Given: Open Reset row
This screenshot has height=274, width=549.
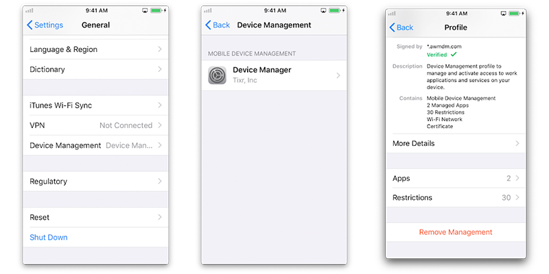Looking at the screenshot, I should tap(95, 217).
